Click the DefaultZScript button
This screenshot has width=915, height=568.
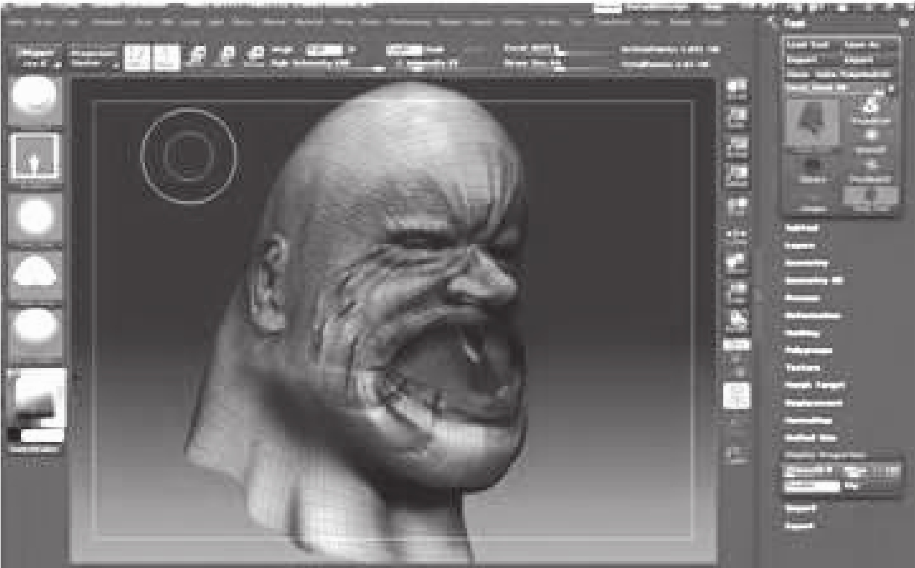click(656, 8)
